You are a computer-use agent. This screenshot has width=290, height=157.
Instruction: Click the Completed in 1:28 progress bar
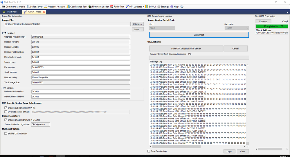272,26
